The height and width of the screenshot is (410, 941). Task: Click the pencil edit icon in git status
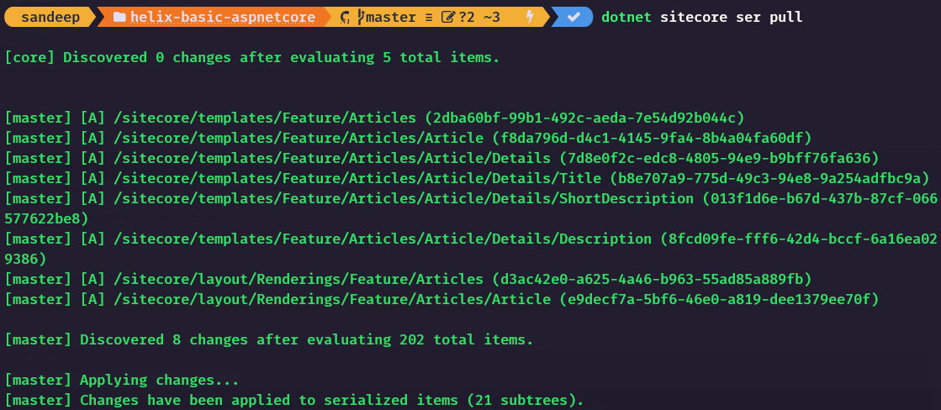(448, 17)
